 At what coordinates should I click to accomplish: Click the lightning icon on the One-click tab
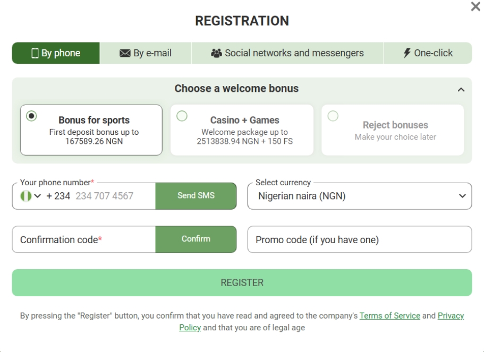(x=407, y=53)
